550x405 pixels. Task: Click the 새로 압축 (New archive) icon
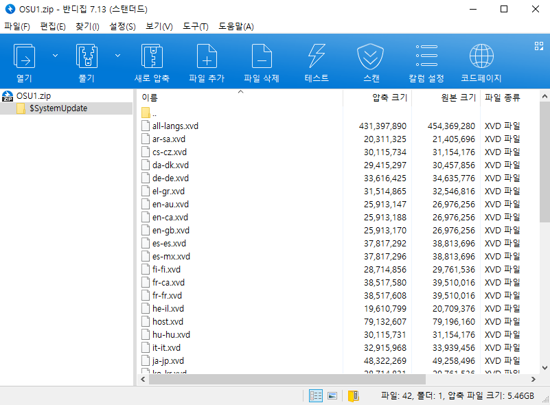tap(152, 56)
